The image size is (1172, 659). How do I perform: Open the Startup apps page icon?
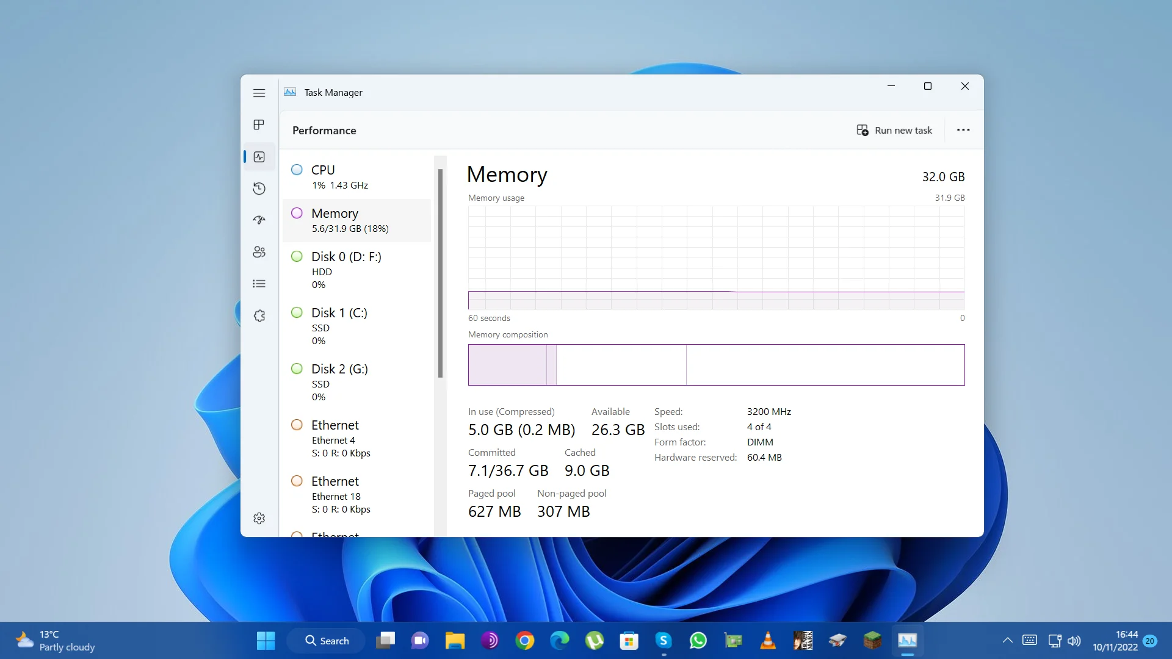[259, 220]
